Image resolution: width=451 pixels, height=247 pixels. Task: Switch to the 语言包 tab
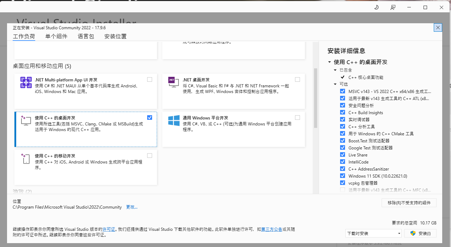tap(86, 36)
